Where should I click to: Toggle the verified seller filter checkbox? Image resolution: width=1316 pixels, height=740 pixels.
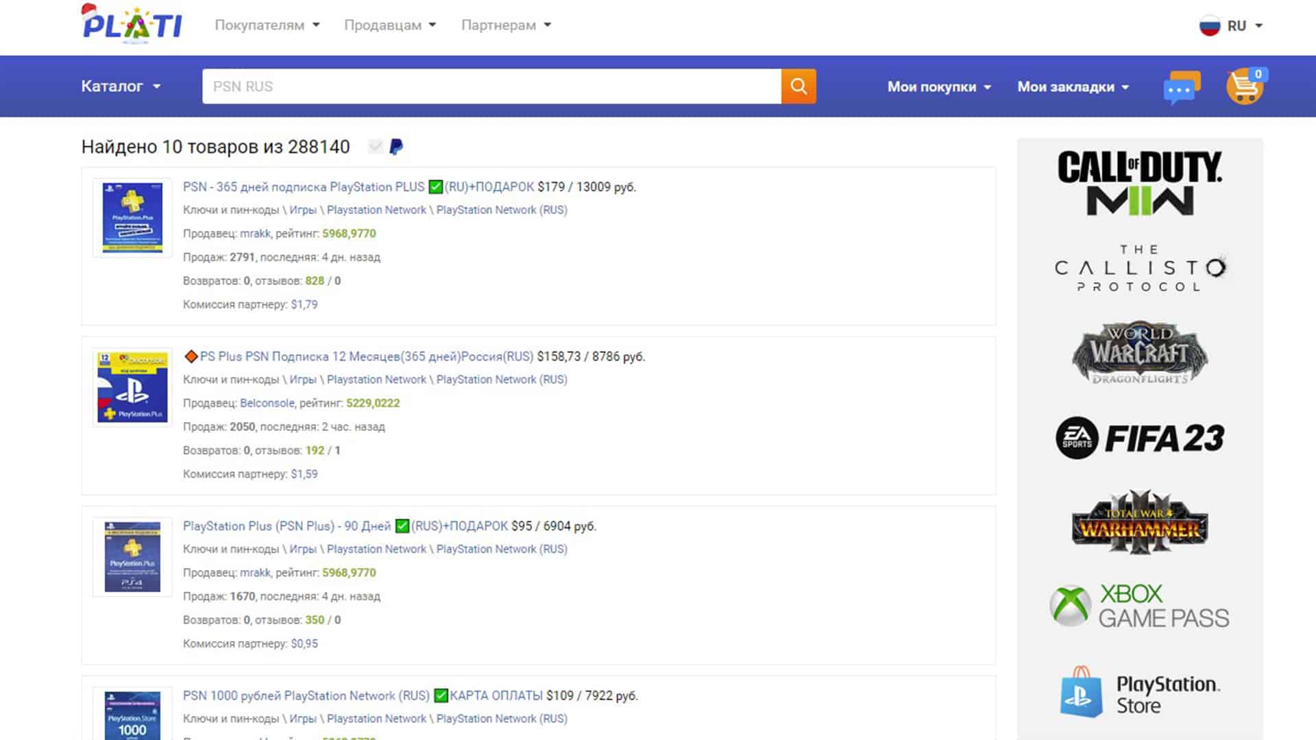point(376,147)
